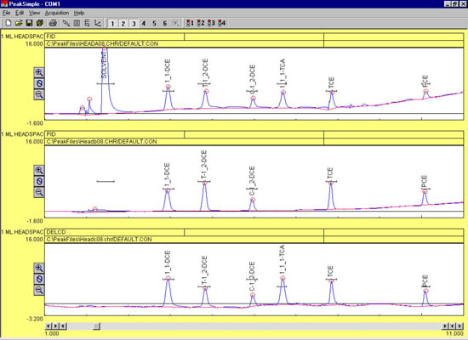The height and width of the screenshot is (340, 468).
Task: Open a chromatogram with the folder icon
Action: [19, 23]
